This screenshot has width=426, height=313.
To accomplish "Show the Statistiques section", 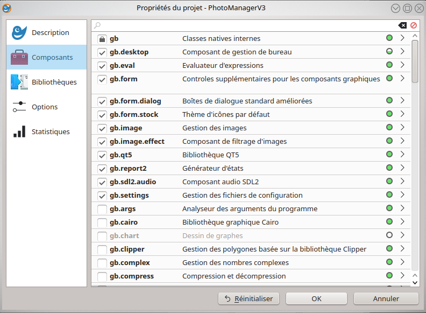I will [x=46, y=131].
